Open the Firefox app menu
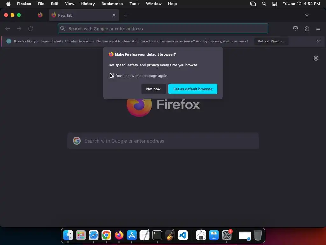326x245 pixels. [x=24, y=4]
